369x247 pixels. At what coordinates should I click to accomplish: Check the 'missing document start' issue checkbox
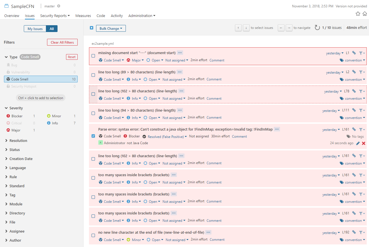point(93,56)
